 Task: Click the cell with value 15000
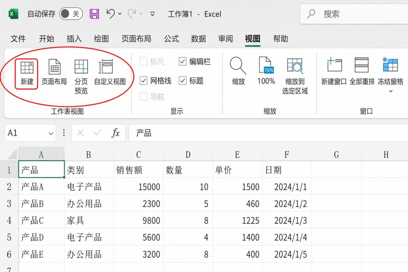[x=138, y=186]
